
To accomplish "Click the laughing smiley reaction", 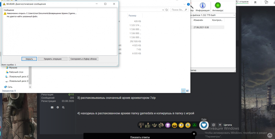I will click(175, 125).
